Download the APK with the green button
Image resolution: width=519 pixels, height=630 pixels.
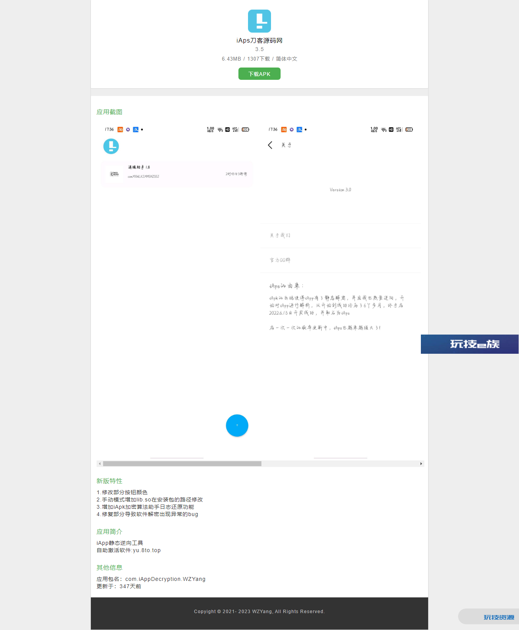pos(259,74)
